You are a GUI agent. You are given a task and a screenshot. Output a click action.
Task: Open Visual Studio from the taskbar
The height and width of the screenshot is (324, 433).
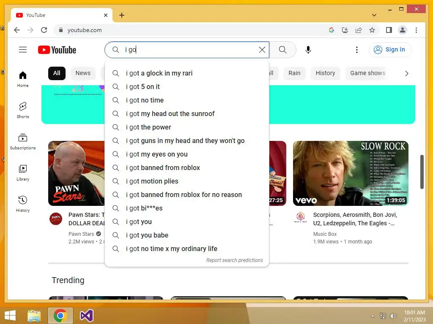(x=86, y=316)
